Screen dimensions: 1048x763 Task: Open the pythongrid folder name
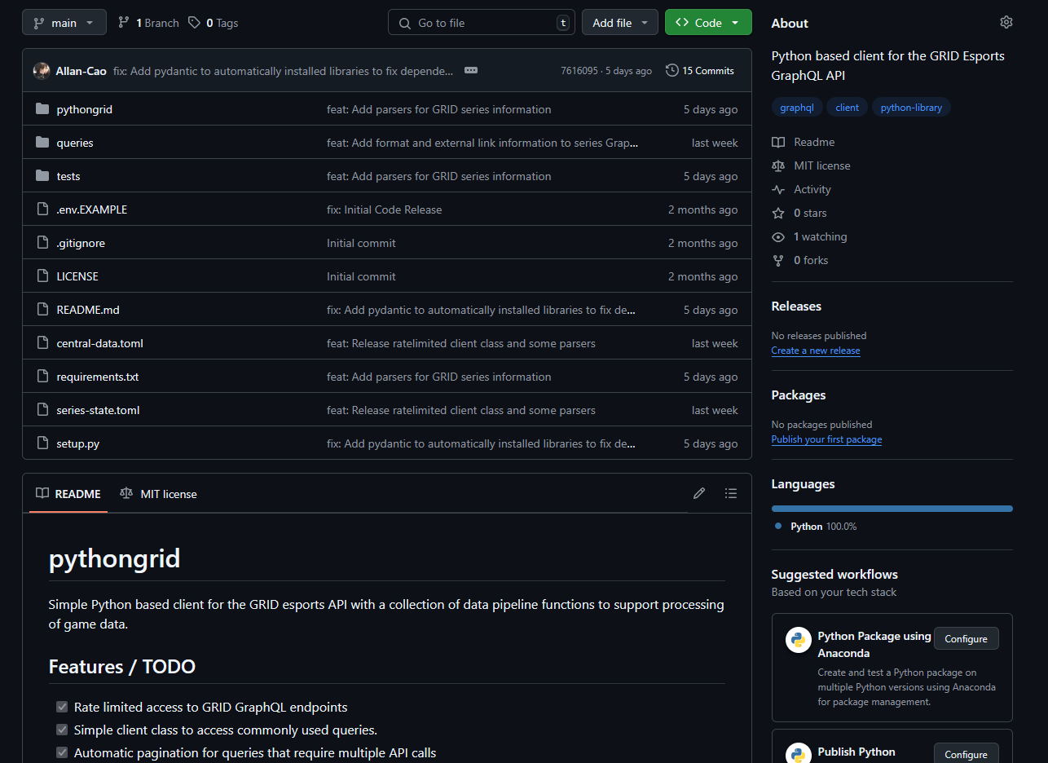pos(85,109)
